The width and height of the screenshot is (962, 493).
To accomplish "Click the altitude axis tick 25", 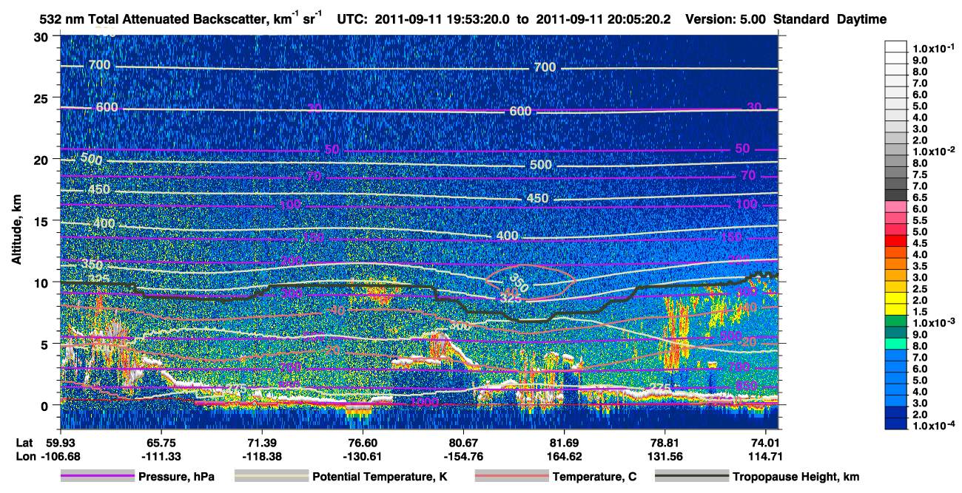I will pyautogui.click(x=43, y=98).
